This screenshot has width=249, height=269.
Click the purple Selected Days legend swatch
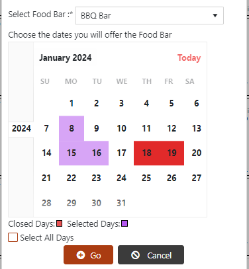coord(124,223)
